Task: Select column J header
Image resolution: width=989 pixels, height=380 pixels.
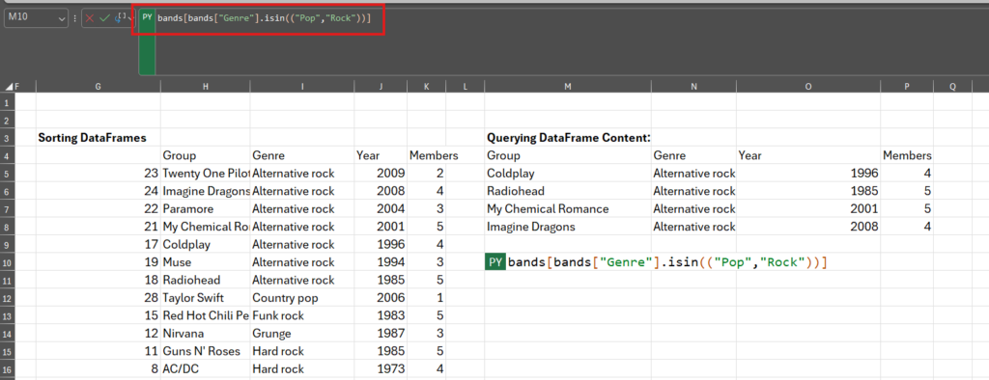Action: point(381,87)
